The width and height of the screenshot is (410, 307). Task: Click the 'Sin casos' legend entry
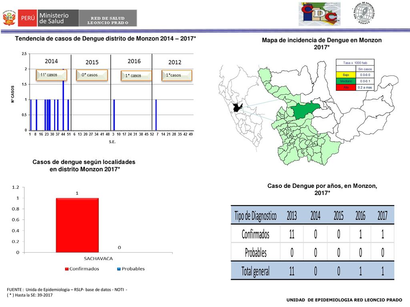click(x=365, y=69)
